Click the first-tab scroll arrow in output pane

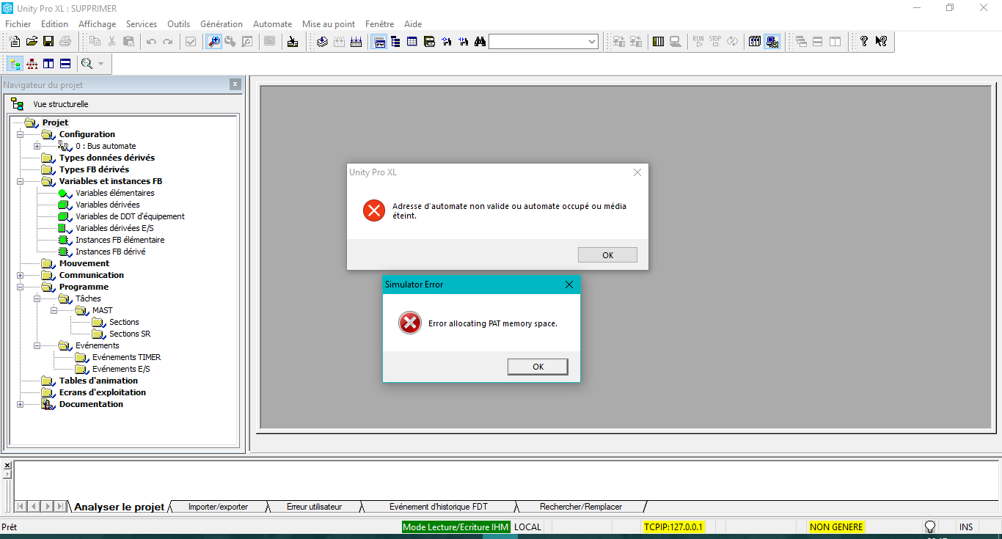coord(21,507)
